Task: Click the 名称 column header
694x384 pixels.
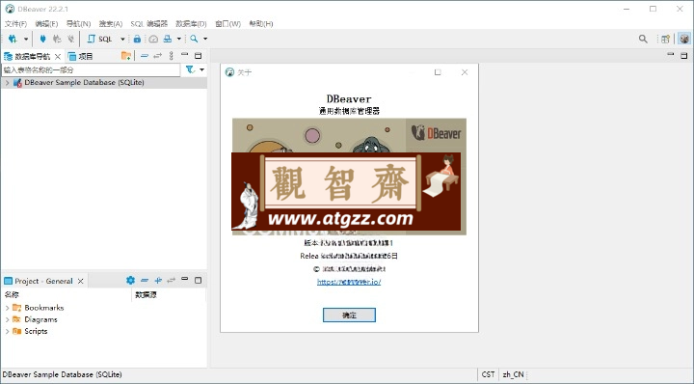Action: tap(12, 294)
